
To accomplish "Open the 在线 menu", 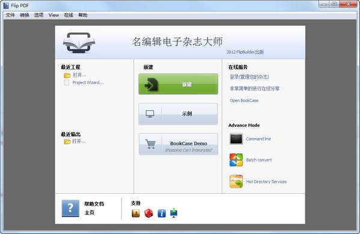I will [x=69, y=15].
